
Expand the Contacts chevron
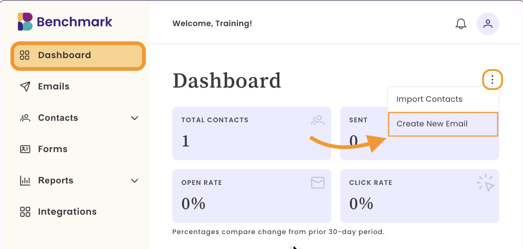[135, 118]
